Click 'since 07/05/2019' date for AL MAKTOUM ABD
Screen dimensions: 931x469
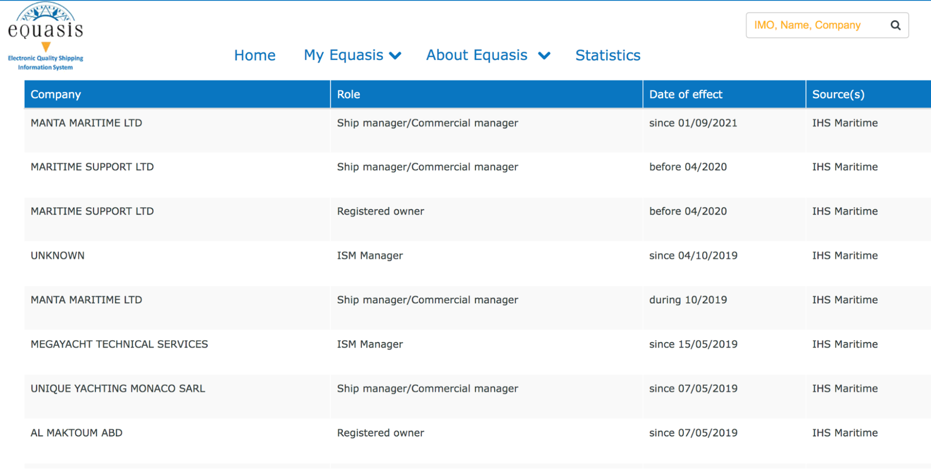693,433
